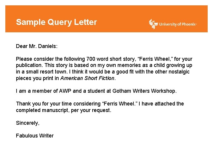Click the phrase per your request
Screen dimensions: 213x160
tap(91, 110)
